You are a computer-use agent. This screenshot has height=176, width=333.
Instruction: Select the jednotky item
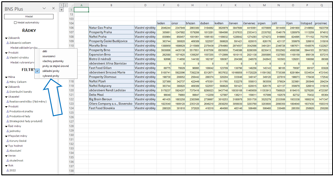point(15,131)
